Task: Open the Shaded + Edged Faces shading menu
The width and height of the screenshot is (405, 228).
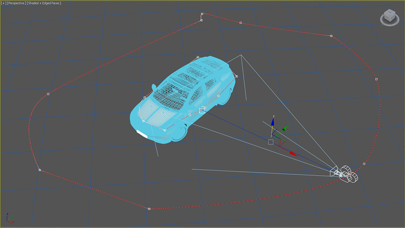Action: coord(44,3)
